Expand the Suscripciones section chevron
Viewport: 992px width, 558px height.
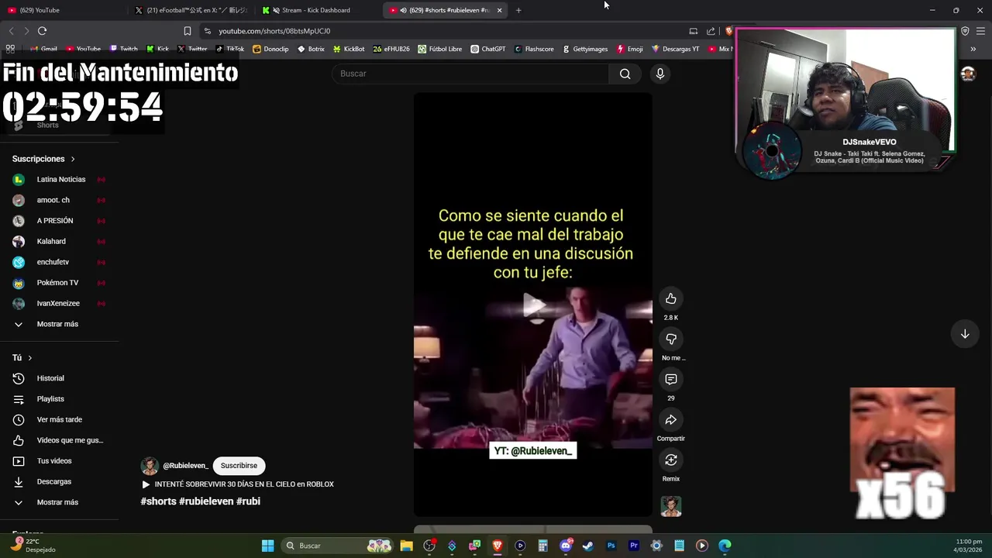[73, 159]
